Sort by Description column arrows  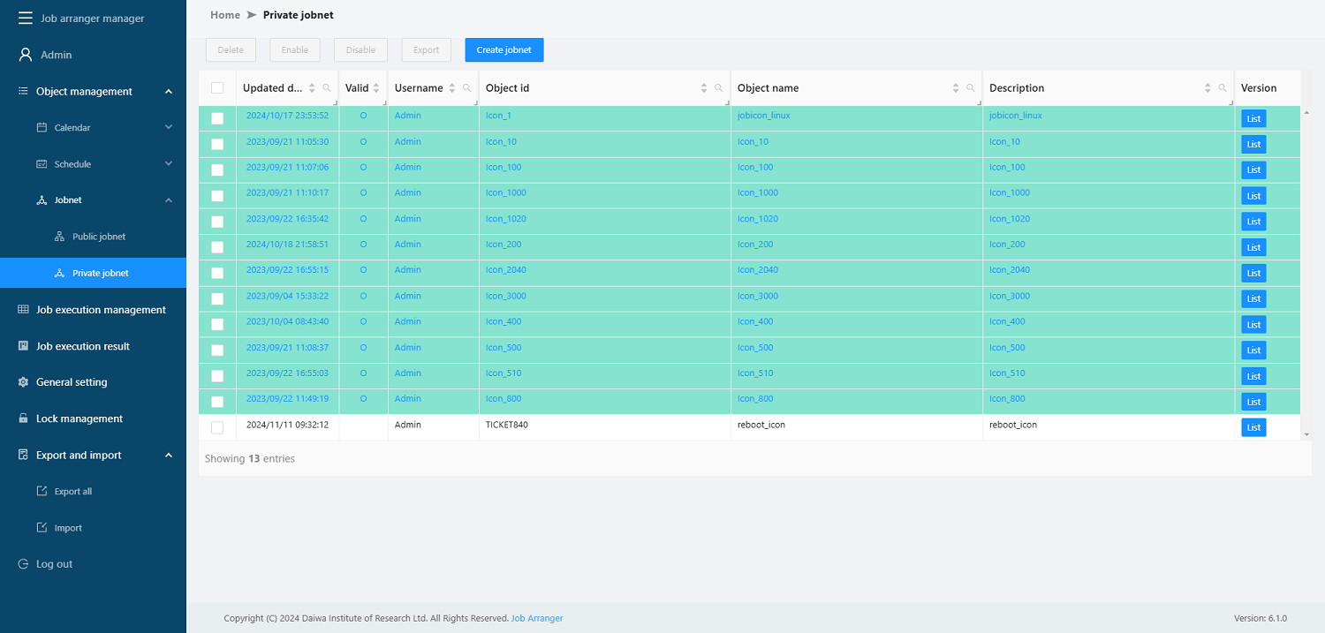tap(1208, 88)
